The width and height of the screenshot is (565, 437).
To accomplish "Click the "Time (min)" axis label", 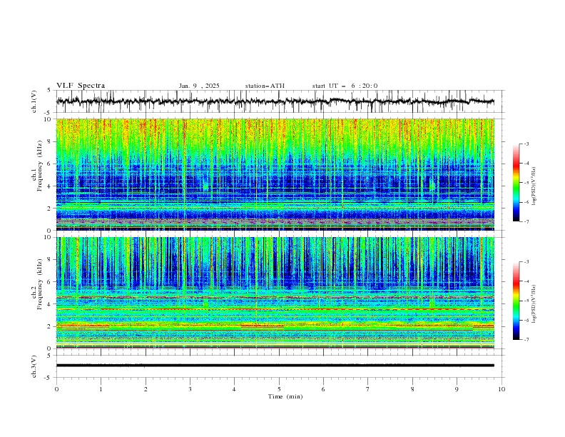I will point(285,396).
